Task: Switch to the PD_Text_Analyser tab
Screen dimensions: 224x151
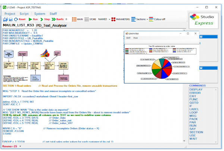Action: click(52, 25)
